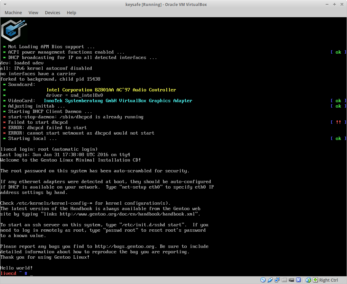Click 'ERROR: cannot start netmount' line
347x284 pixels.
click(81, 133)
